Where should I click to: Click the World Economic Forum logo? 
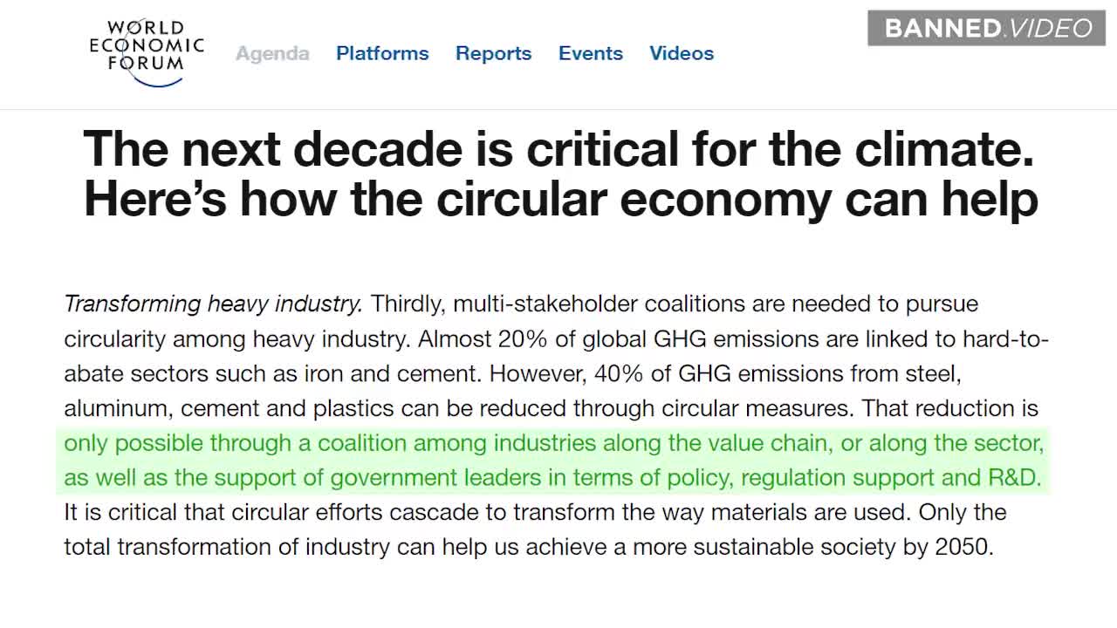click(147, 52)
